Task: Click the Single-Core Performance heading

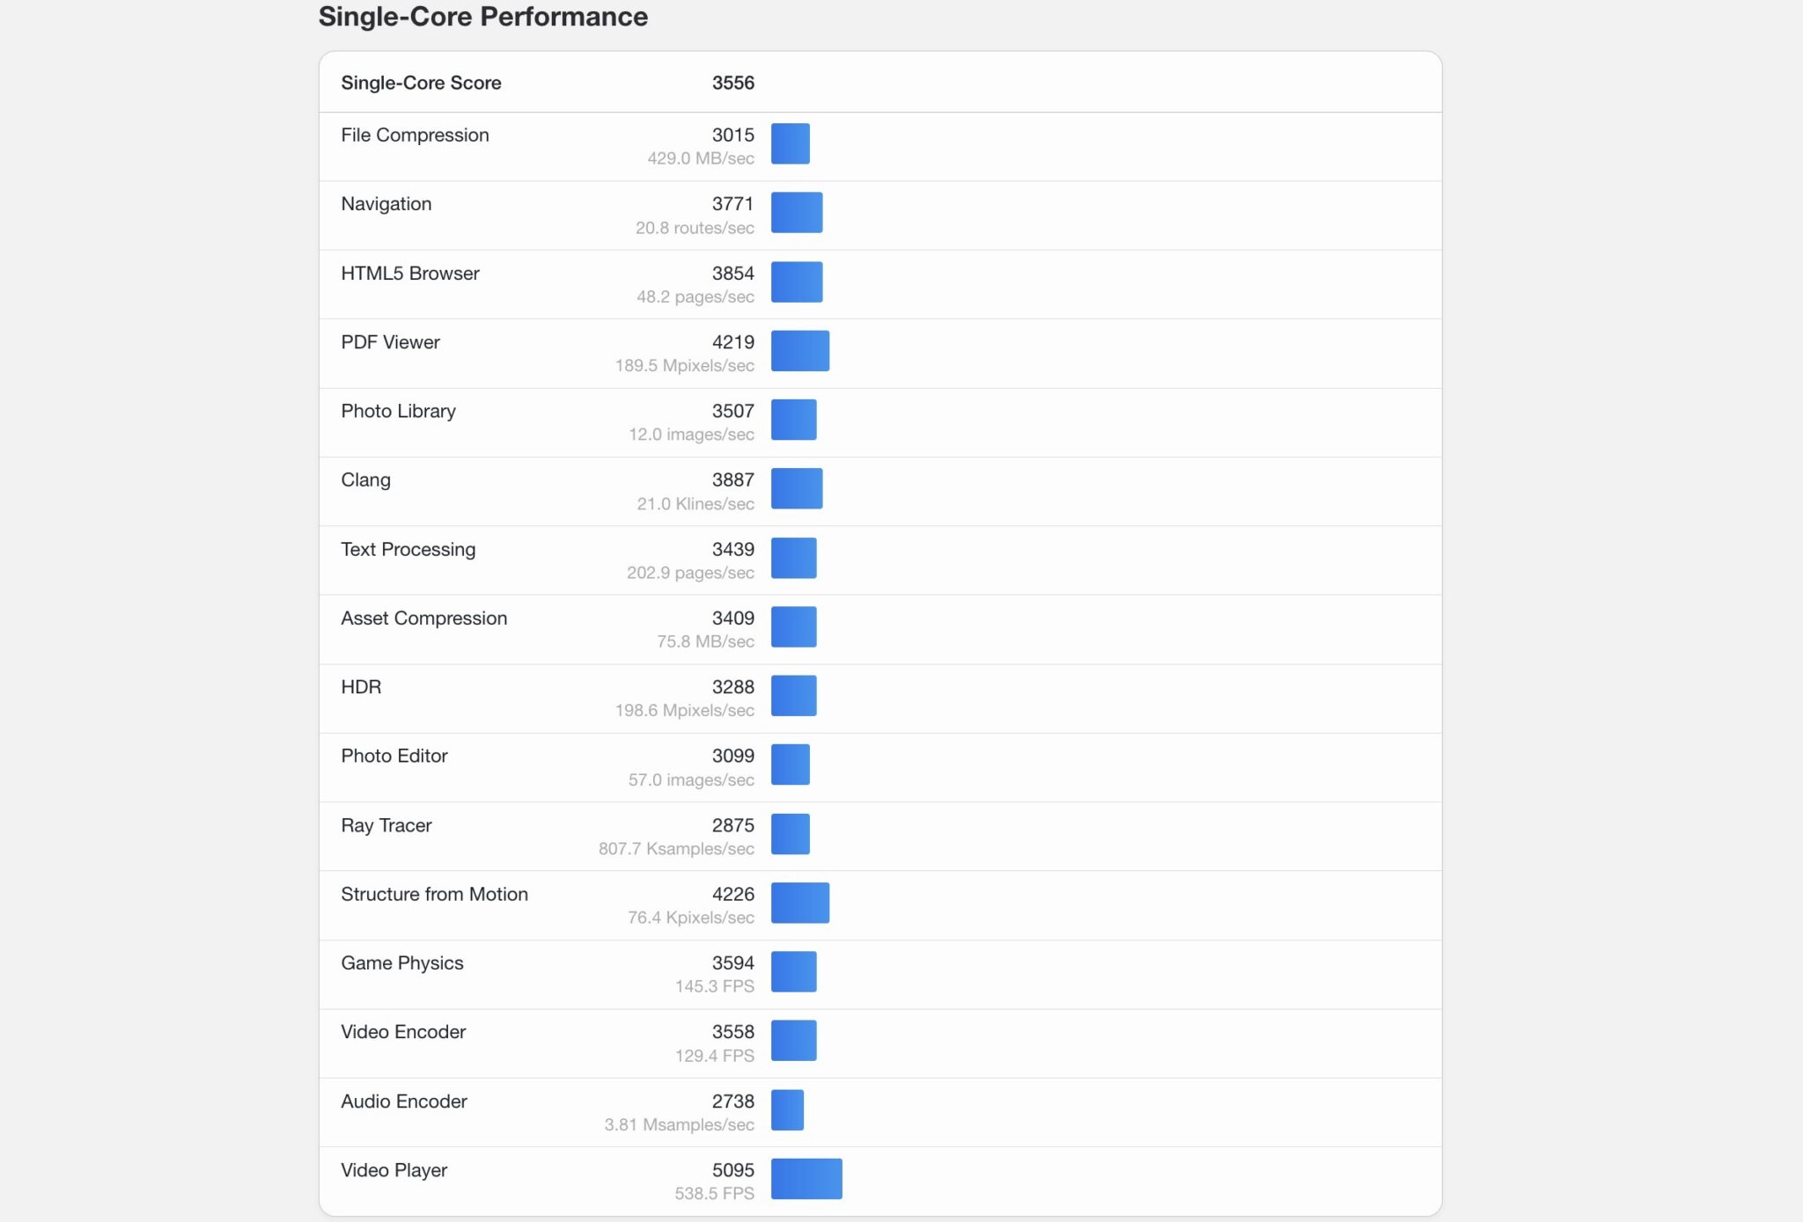Action: pyautogui.click(x=482, y=17)
